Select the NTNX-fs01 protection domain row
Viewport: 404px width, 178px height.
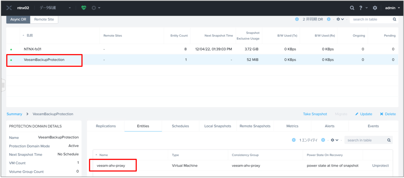coord(202,49)
